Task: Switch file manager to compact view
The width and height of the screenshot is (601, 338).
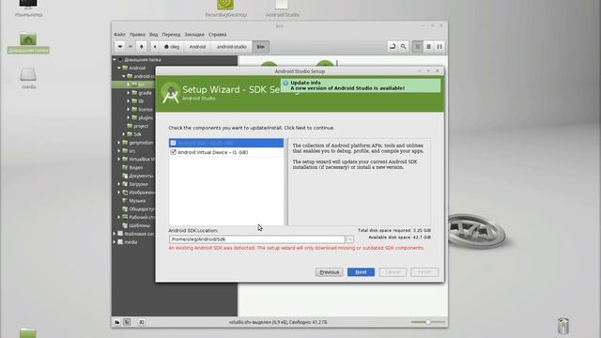Action: (x=439, y=46)
